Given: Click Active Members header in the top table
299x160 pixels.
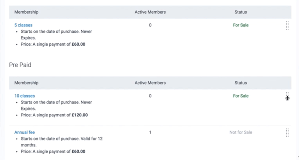Looking at the screenshot, I should coord(150,12).
